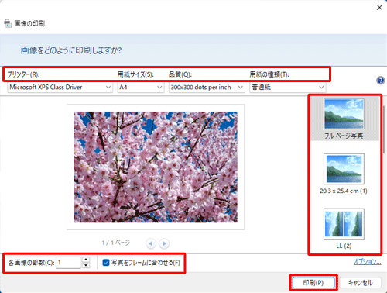Viewport: 387px width, 293px height.
Task: Click the 1 / 1 ページ page indicator
Action: tap(116, 243)
